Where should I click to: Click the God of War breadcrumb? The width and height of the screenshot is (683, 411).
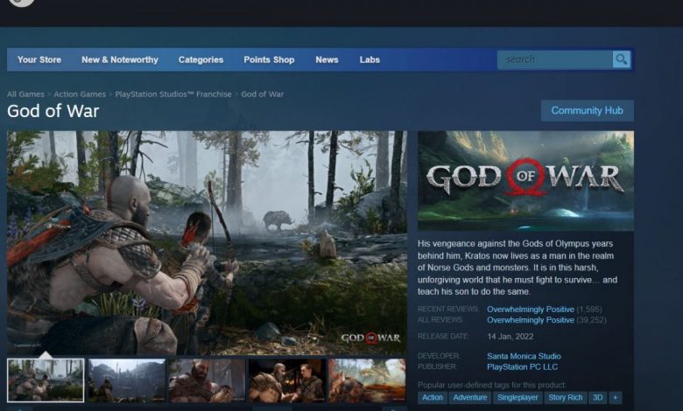[262, 94]
